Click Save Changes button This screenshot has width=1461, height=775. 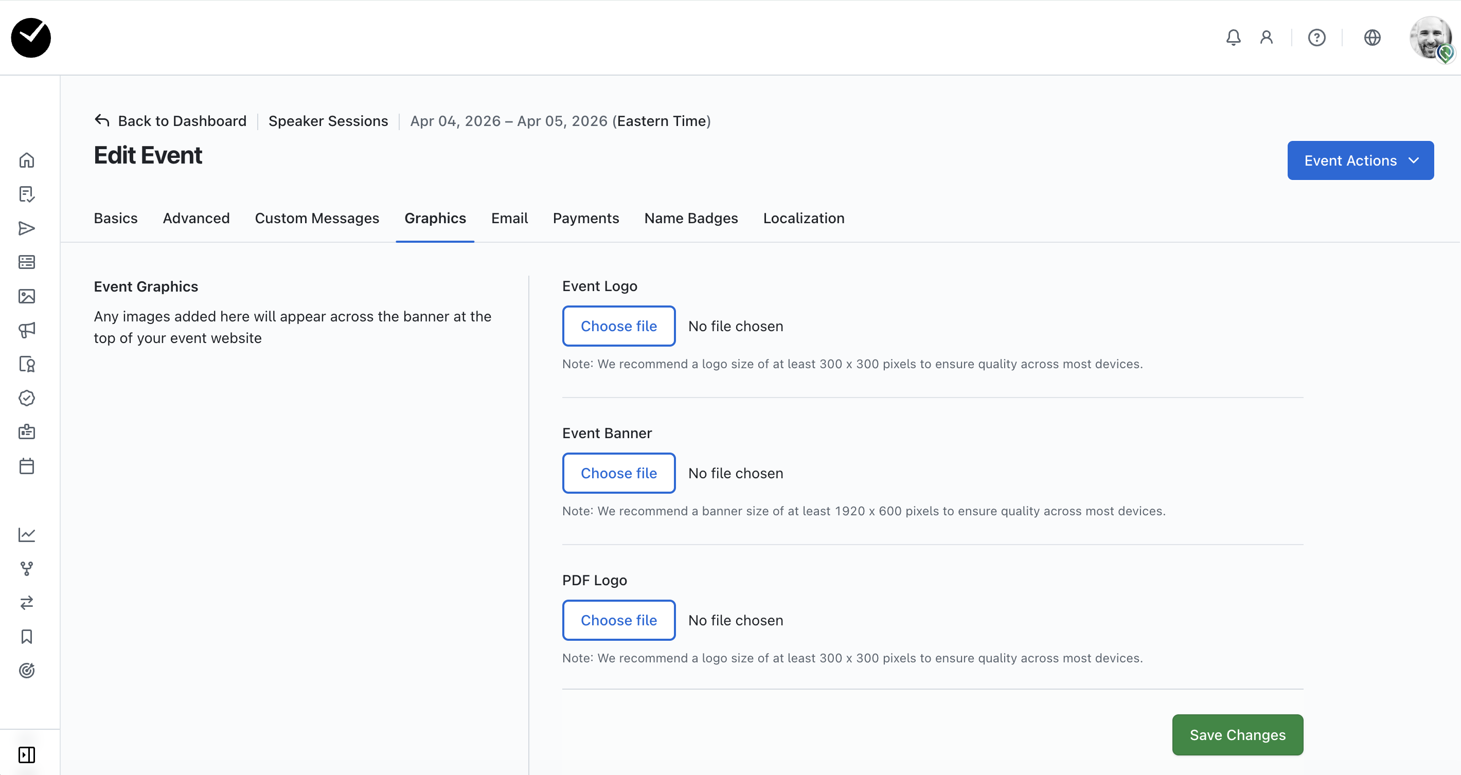point(1237,735)
